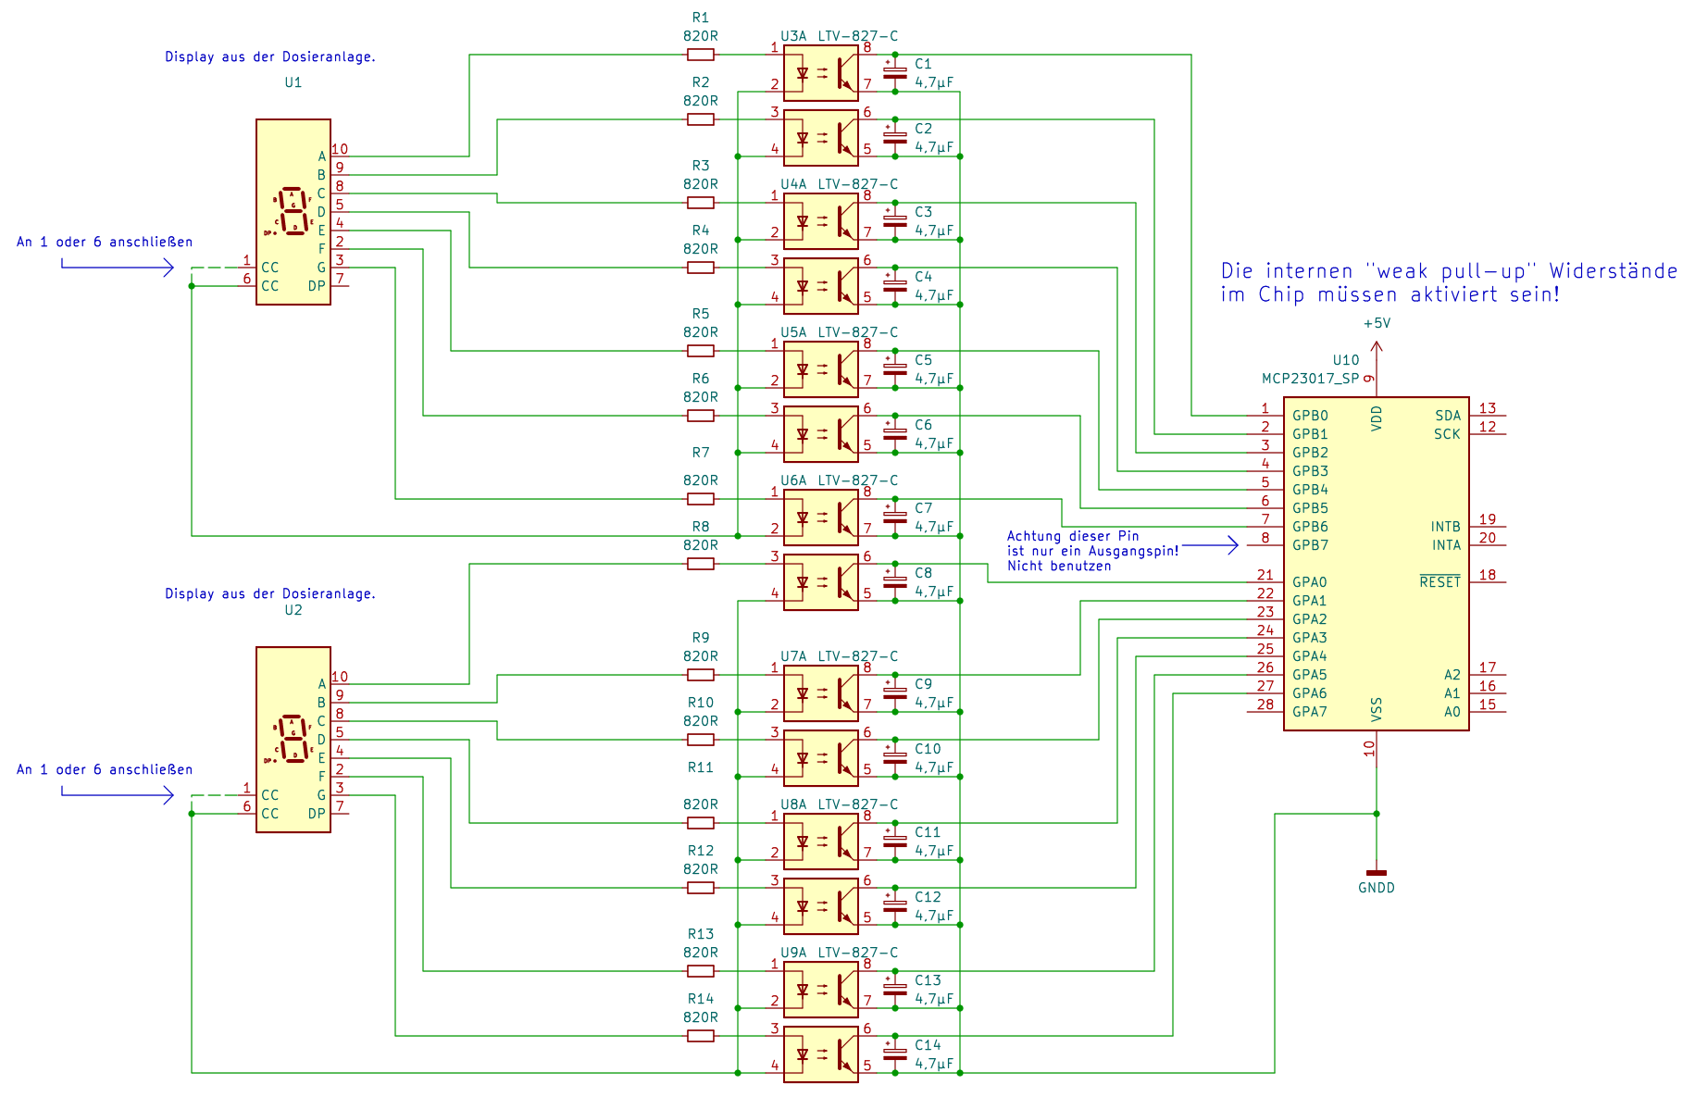The width and height of the screenshot is (1695, 1097).
Task: Select the U9A optocoupler with pins 1 and 2
Action: point(821,990)
